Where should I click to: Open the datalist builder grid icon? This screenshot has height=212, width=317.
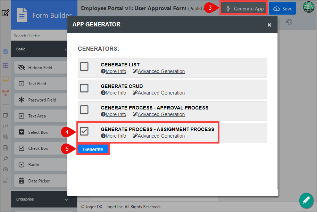6,66
